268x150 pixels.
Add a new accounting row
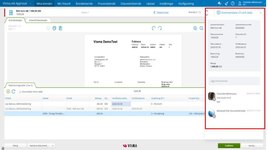click(8, 91)
